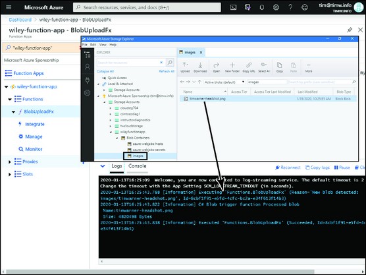
Task: Click Select All in Storage Explorer toolbar
Action: click(264, 67)
